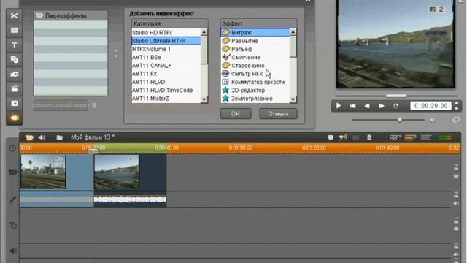This screenshot has width=467, height=263.
Task: Add a clip marker with the shield icon
Action: (x=331, y=137)
